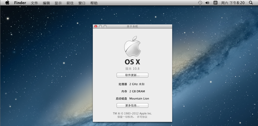Open the 前往 menu
The image size is (258, 126).
pyautogui.click(x=70, y=3)
